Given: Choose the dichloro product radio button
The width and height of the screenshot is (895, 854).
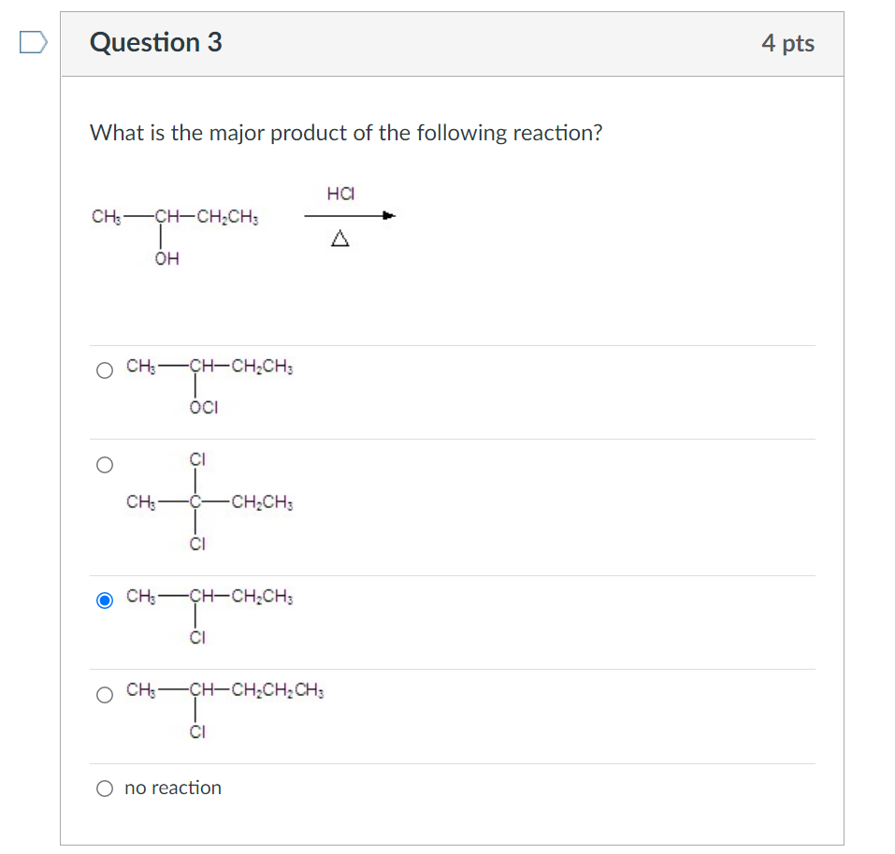Looking at the screenshot, I should 105,464.
